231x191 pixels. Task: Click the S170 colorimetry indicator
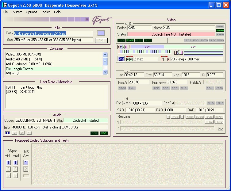212,40
